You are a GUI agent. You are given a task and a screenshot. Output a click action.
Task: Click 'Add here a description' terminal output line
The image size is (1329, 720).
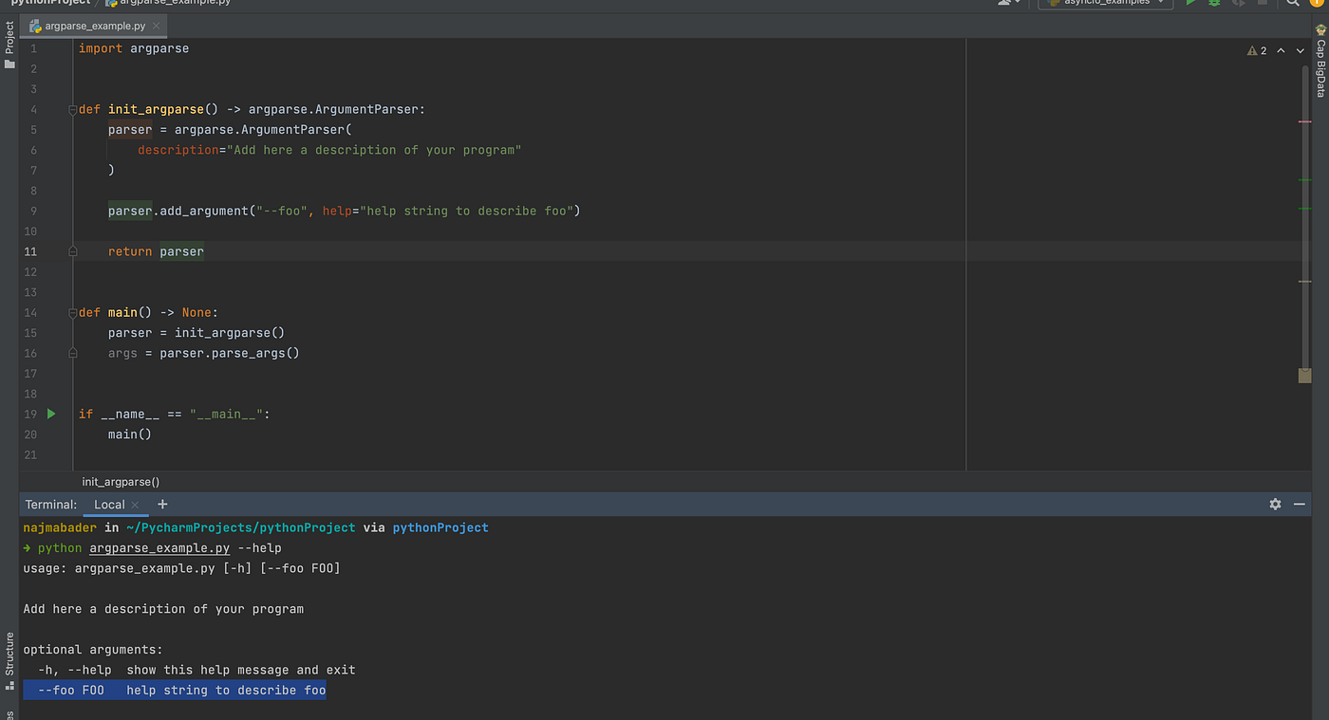point(163,609)
